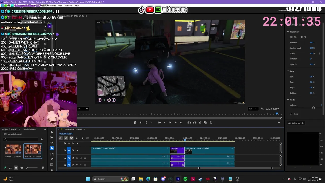Open the Fit zoom level dropdown
The image size is (325, 183).
pos(83,109)
